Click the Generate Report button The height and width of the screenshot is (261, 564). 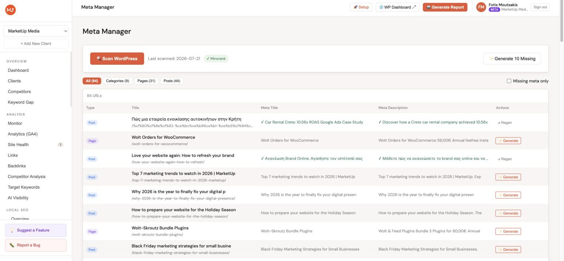(445, 7)
